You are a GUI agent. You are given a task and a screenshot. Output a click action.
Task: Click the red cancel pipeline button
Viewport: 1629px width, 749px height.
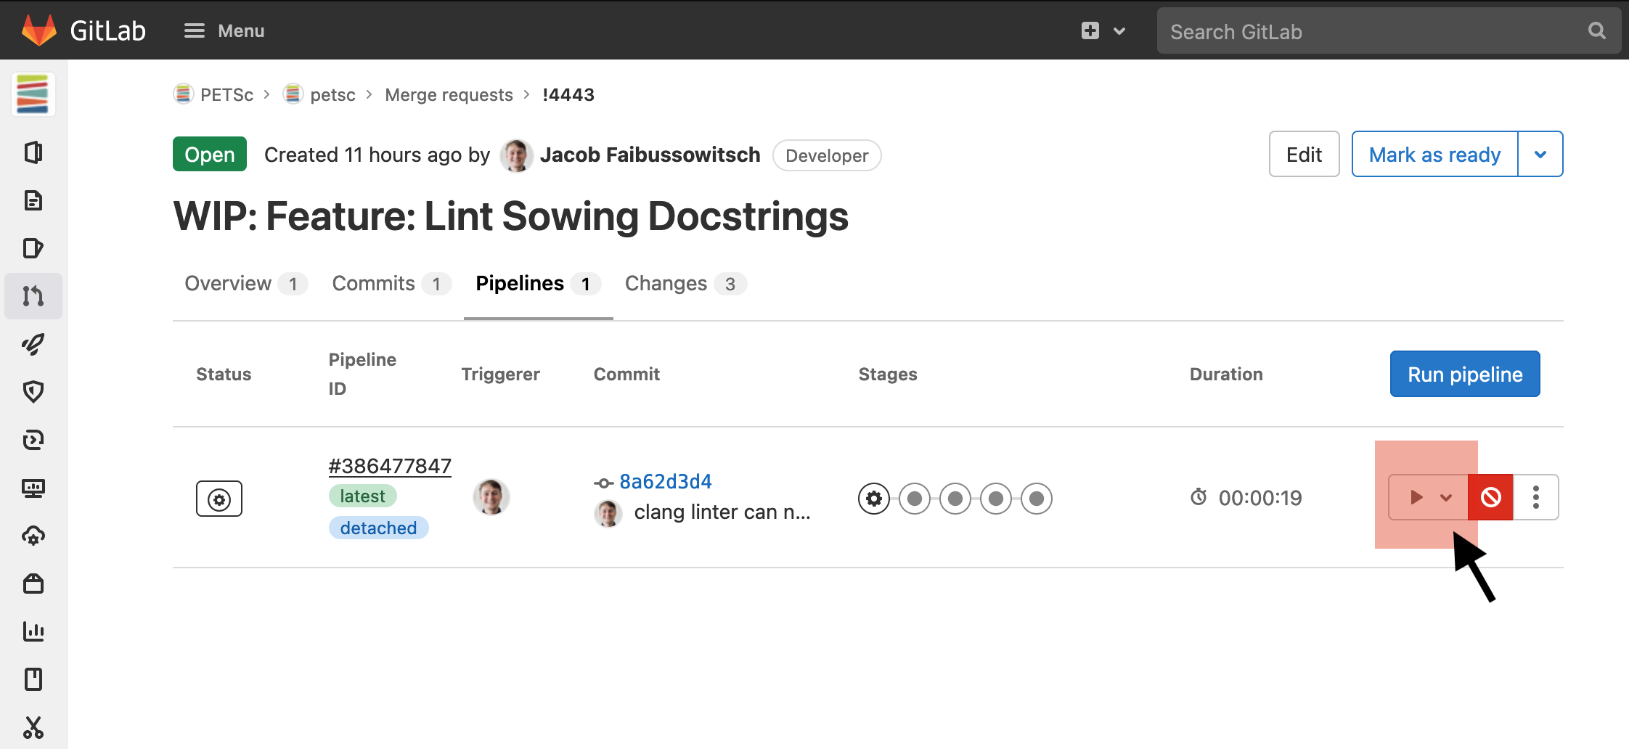click(1490, 497)
